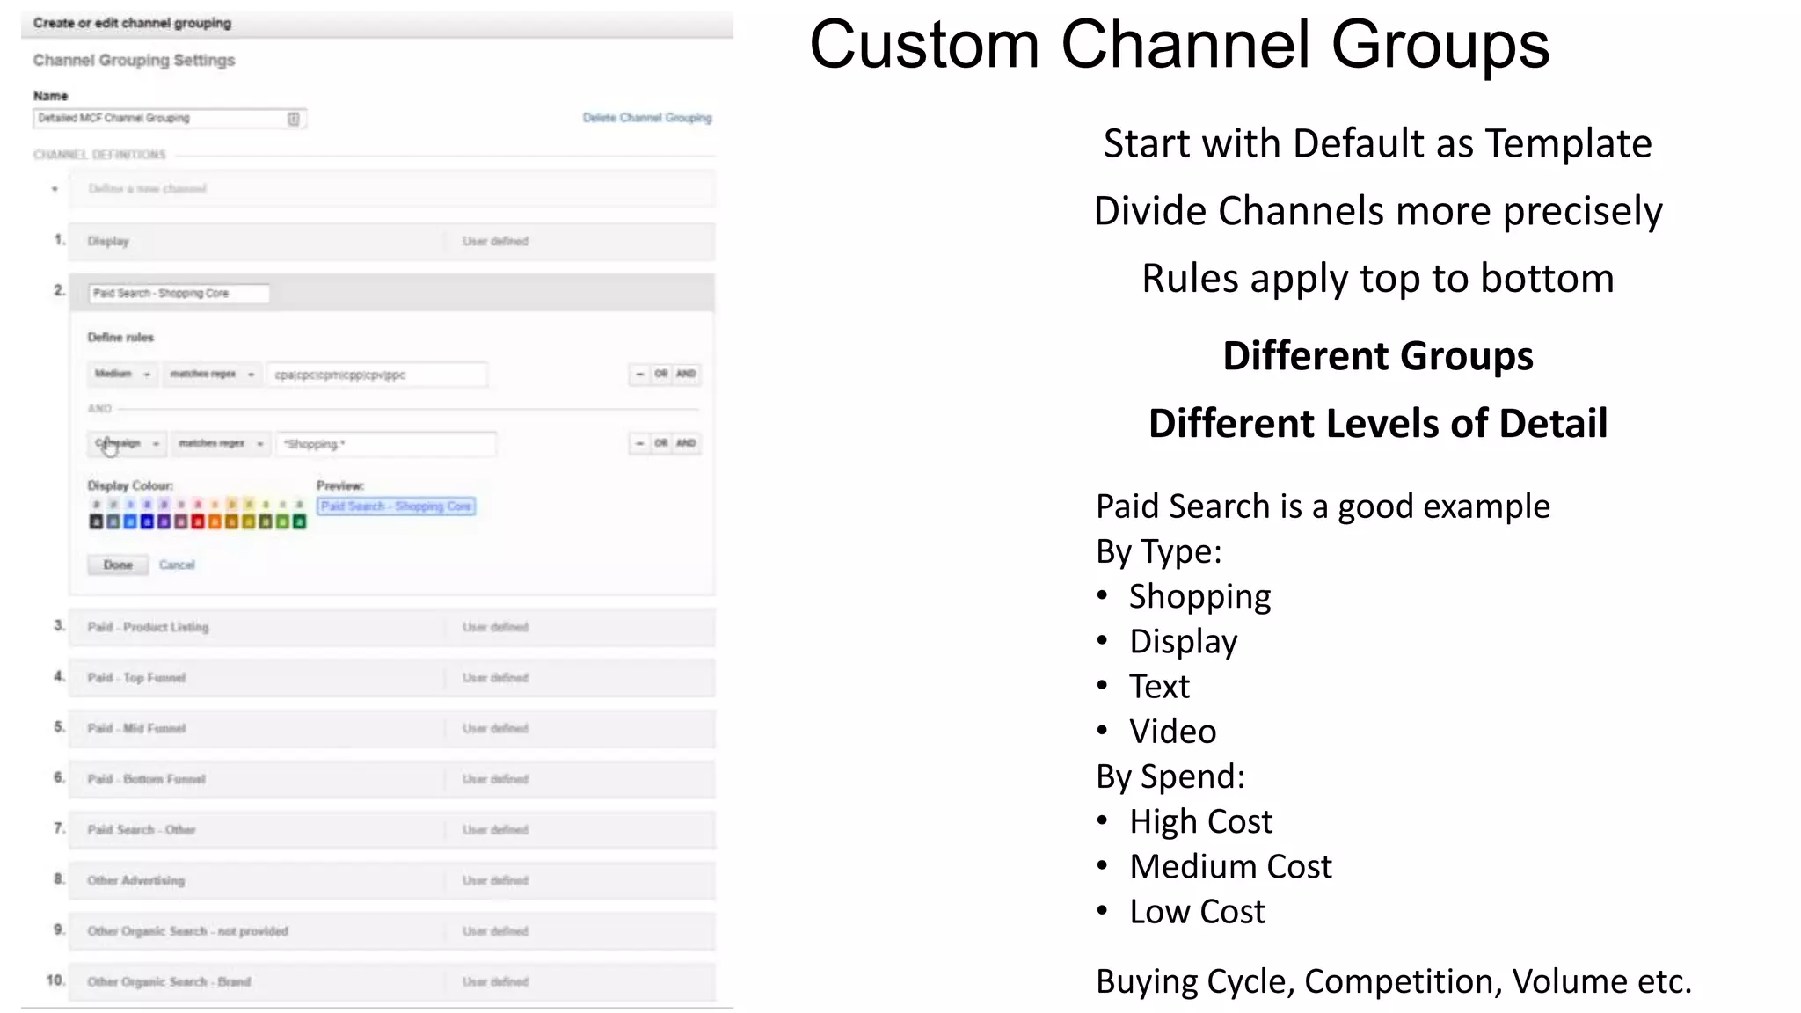
Task: Pick the red display colour swatch
Action: click(x=198, y=521)
